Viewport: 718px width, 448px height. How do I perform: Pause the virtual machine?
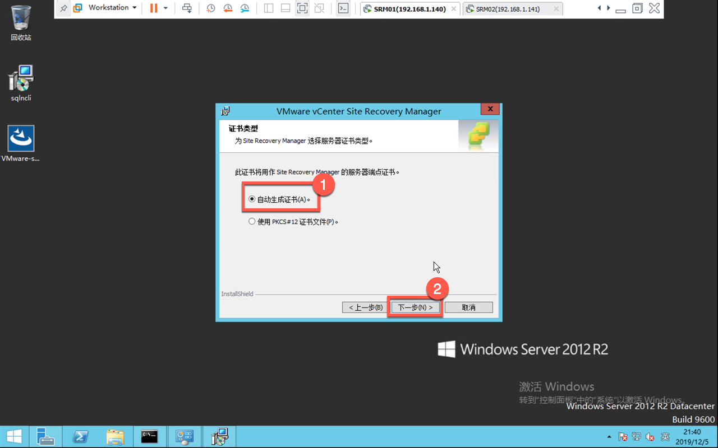[x=154, y=8]
